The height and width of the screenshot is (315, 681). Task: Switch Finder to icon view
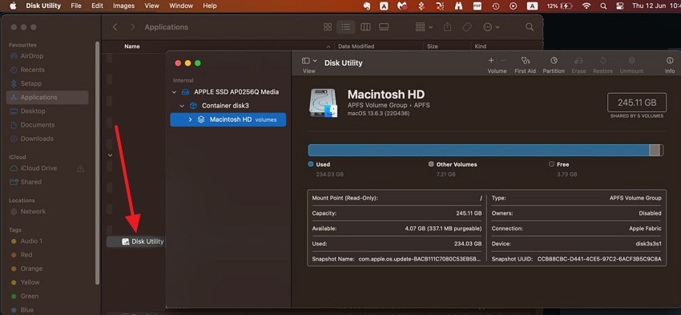[328, 27]
